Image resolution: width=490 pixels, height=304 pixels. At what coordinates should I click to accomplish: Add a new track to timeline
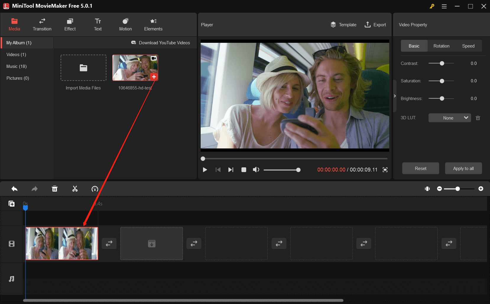[12, 204]
